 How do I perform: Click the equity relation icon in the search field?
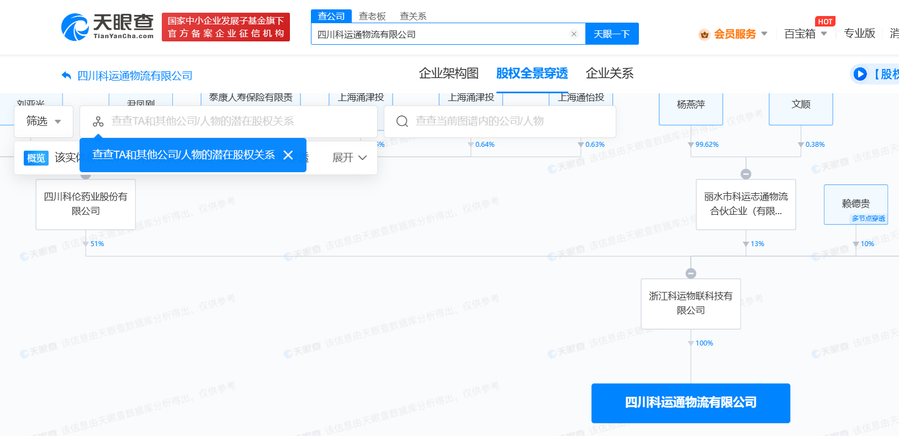(98, 121)
